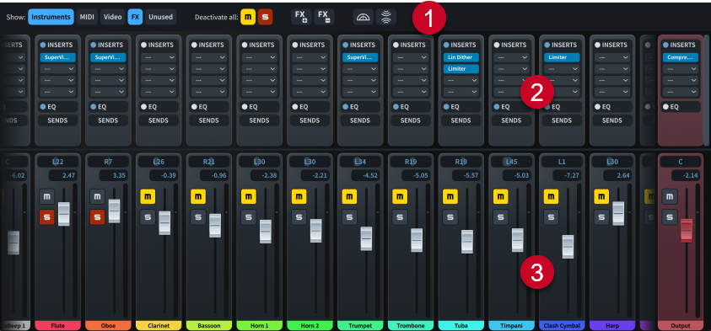Image resolution: width=711 pixels, height=331 pixels.
Task: Open SENDS section on Bassoon channel
Action: [208, 120]
